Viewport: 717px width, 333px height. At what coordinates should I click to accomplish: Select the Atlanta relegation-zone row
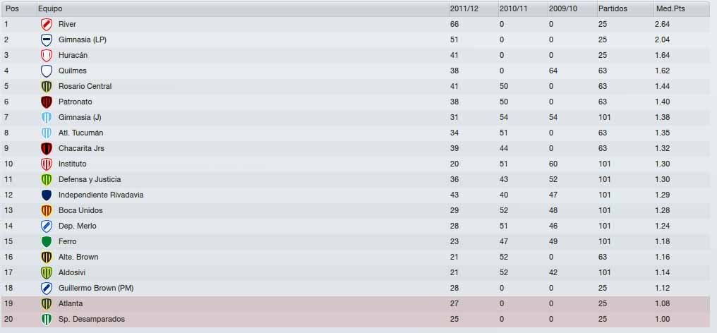click(x=356, y=304)
